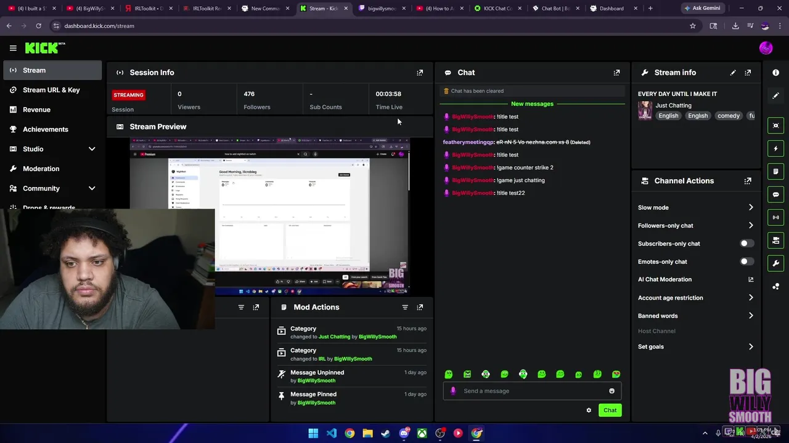Toggle broadcast signal widget in right sidebar

point(776,217)
